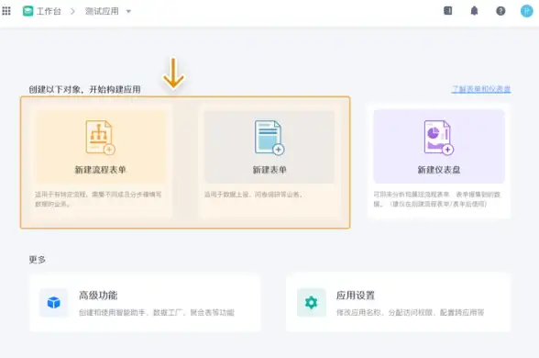The height and width of the screenshot is (358, 539).
Task: Open the help question mark icon
Action: 500,11
